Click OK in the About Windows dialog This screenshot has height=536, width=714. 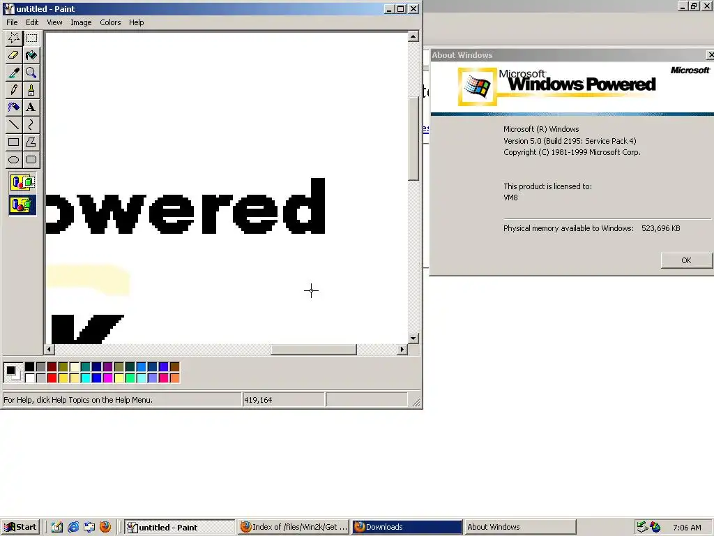tap(686, 260)
